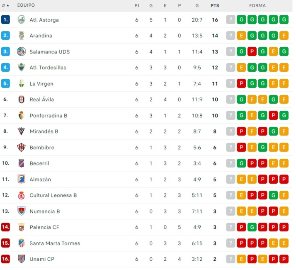The width and height of the screenshot is (296, 270).
Task: Click the Palencia CF club crest
Action: point(22,227)
